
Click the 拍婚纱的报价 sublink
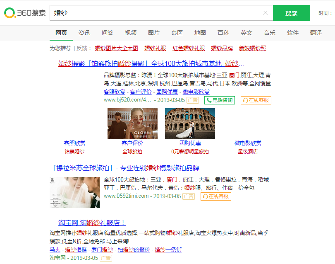(x=134, y=249)
